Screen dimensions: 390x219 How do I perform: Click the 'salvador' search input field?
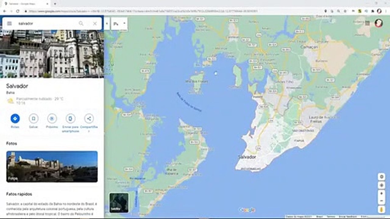pos(46,23)
